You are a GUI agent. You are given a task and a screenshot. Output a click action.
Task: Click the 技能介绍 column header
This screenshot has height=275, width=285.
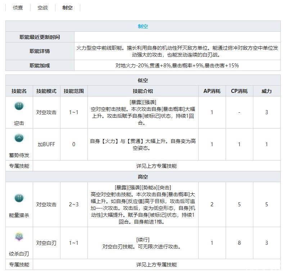pyautogui.click(x=143, y=91)
